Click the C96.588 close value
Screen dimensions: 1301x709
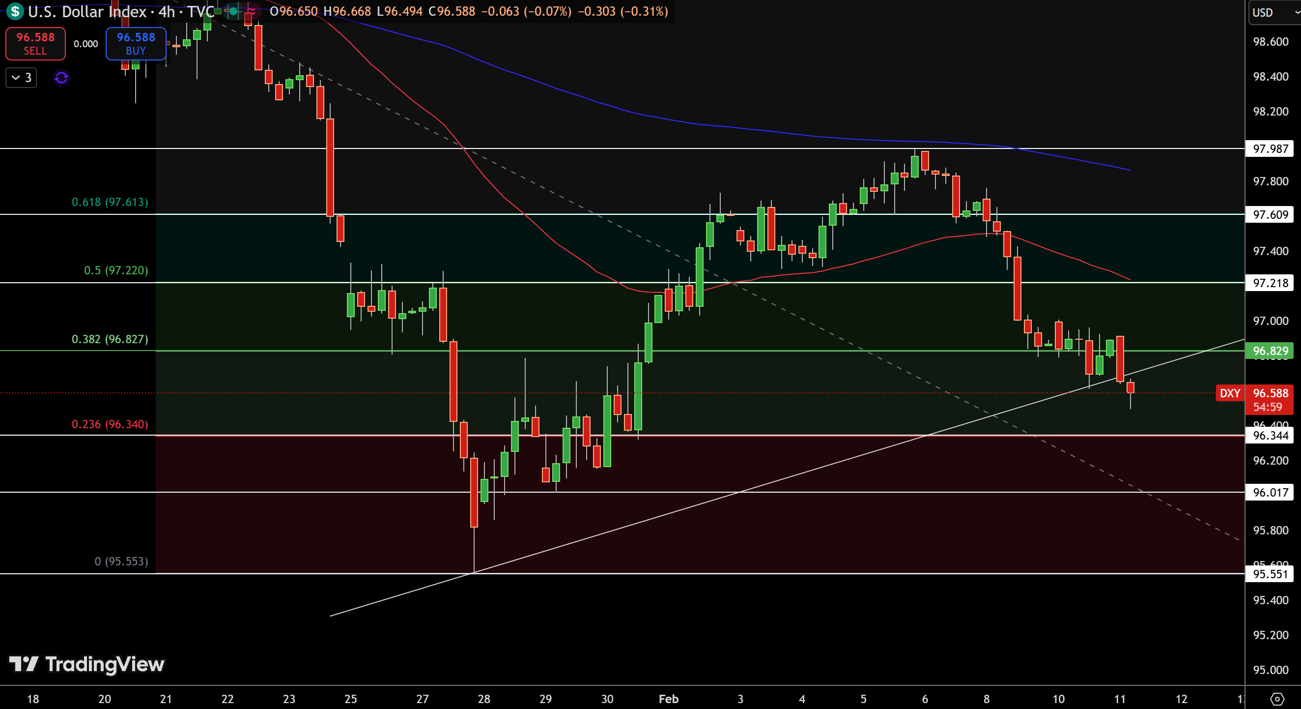[x=452, y=11]
